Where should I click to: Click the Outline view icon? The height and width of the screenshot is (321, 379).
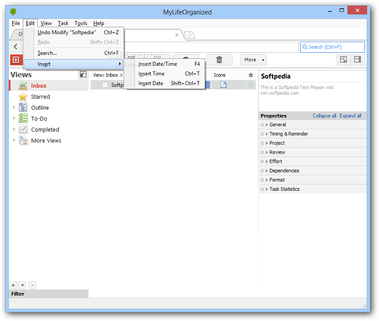[23, 107]
